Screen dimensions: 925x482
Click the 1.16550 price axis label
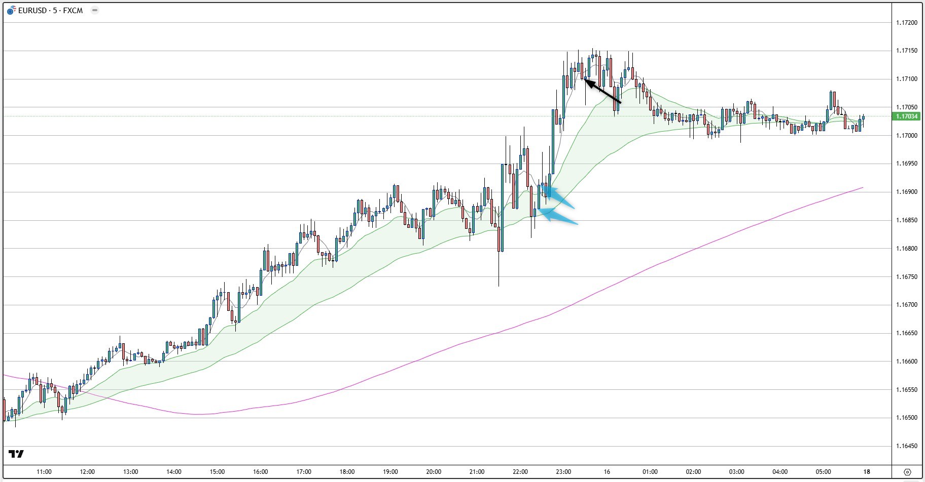[x=907, y=390]
